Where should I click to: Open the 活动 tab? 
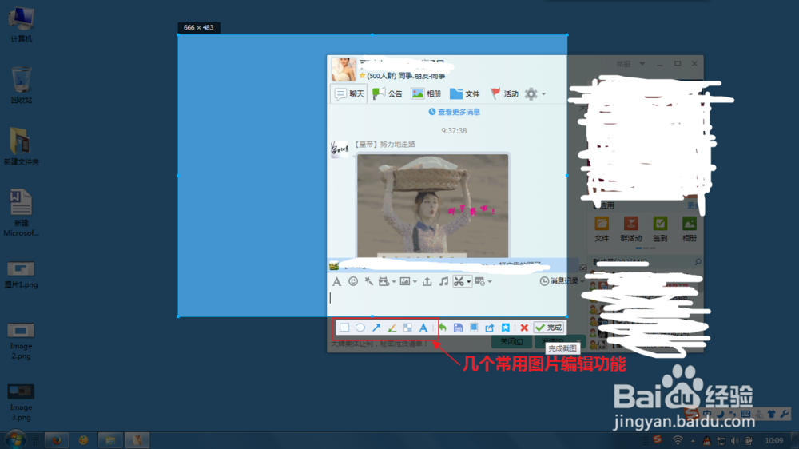504,93
